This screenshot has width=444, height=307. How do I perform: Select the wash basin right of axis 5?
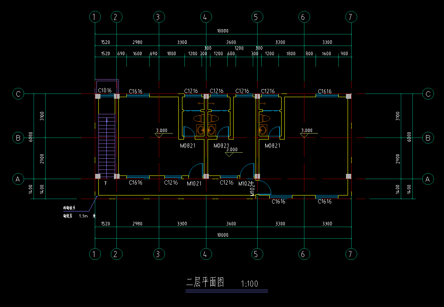[262, 130]
